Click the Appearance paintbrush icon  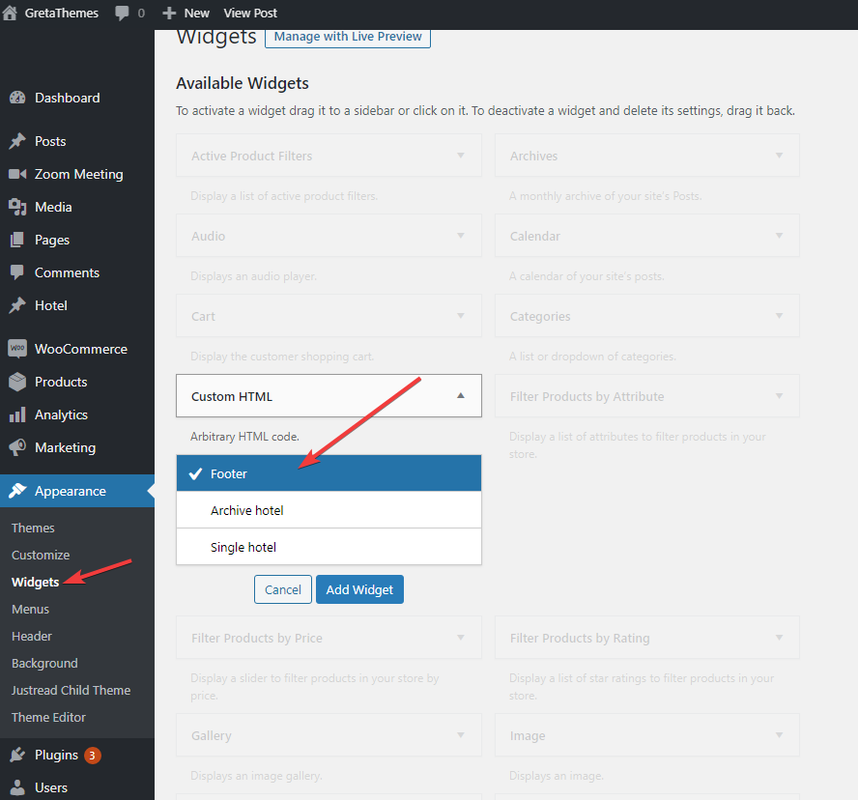click(17, 491)
